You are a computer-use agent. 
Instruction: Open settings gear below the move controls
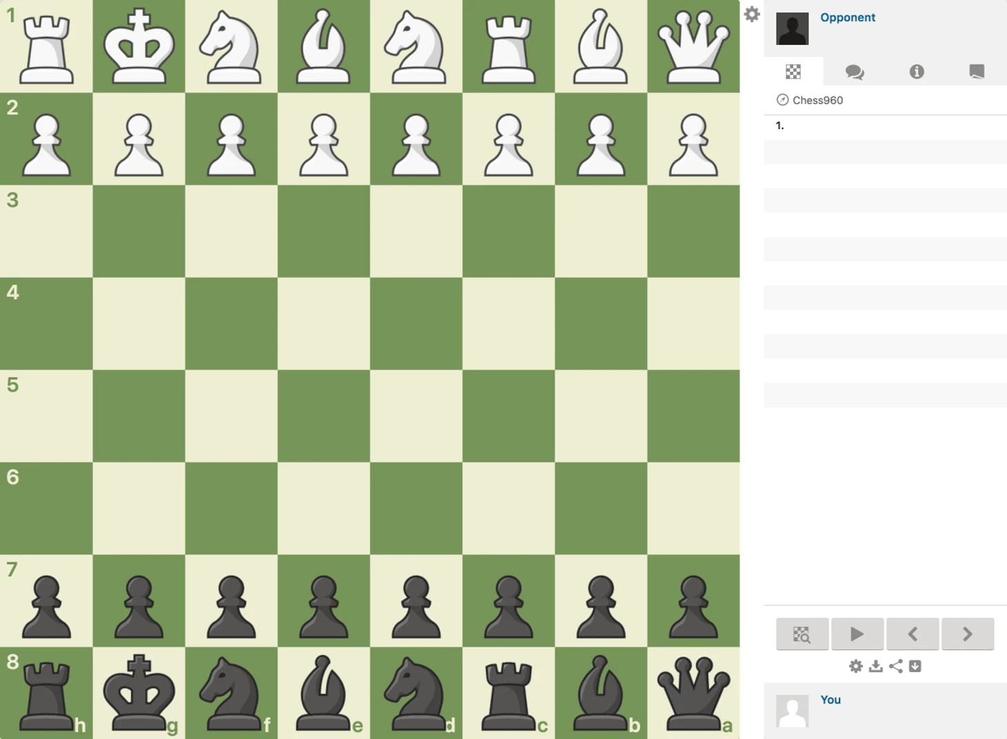[856, 666]
